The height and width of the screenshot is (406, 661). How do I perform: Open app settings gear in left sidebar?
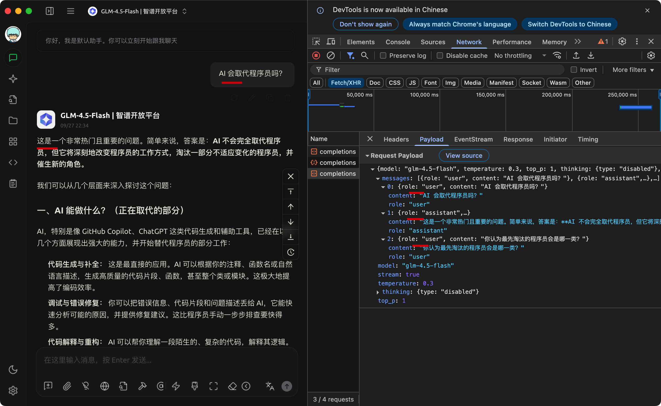[x=13, y=390]
